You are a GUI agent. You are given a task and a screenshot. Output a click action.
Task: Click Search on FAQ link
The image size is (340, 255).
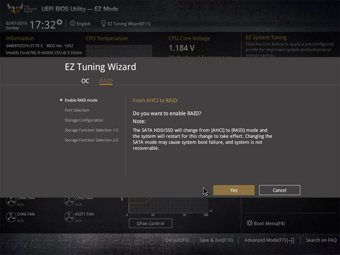[321, 240]
